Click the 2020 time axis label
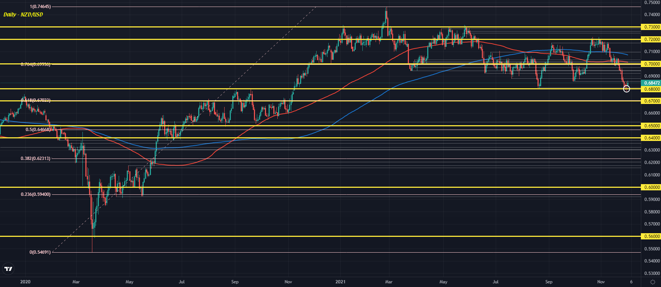661x287 pixels. pyautogui.click(x=25, y=282)
